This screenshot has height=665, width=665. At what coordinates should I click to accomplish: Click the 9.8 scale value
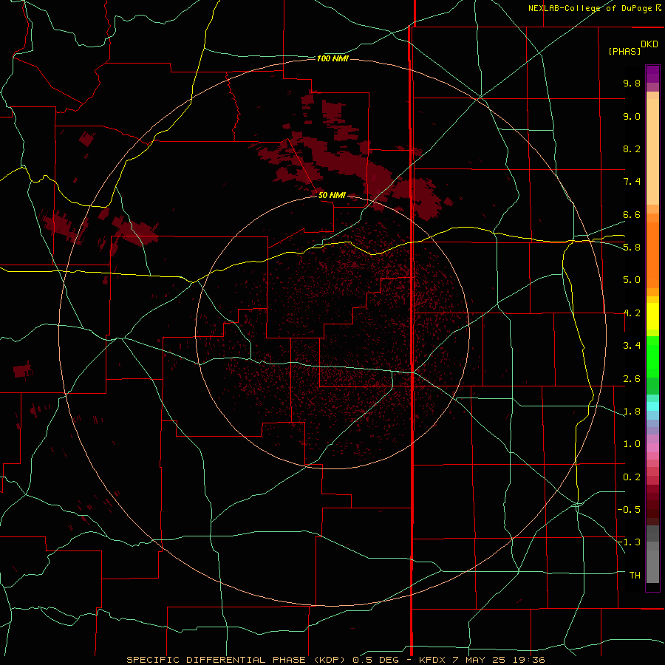(632, 83)
